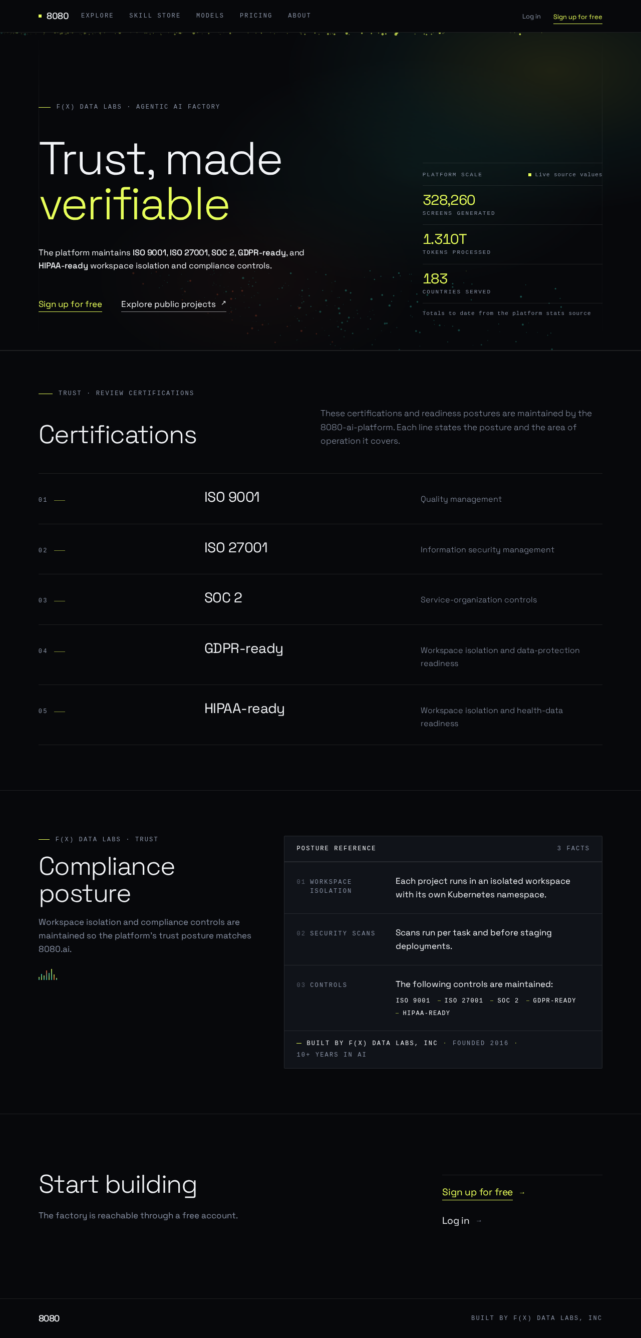
Task: Click the 01 row number marker
Action: point(43,500)
